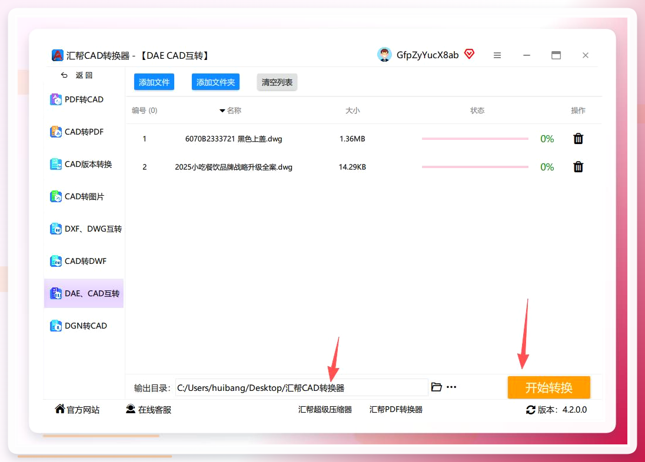Click the user avatar picture

pos(385,55)
